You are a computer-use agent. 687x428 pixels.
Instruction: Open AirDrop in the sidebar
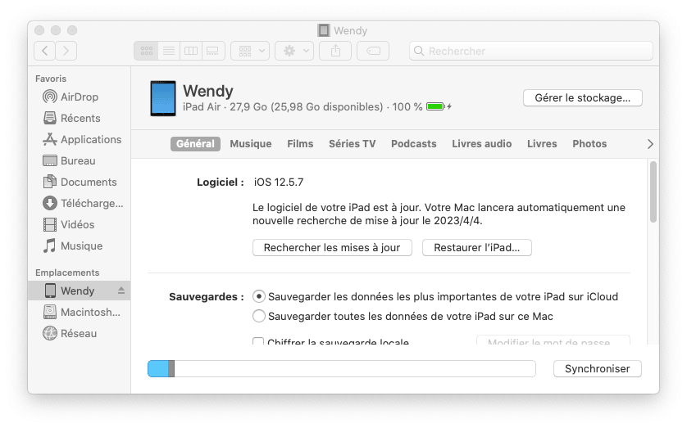(x=79, y=97)
